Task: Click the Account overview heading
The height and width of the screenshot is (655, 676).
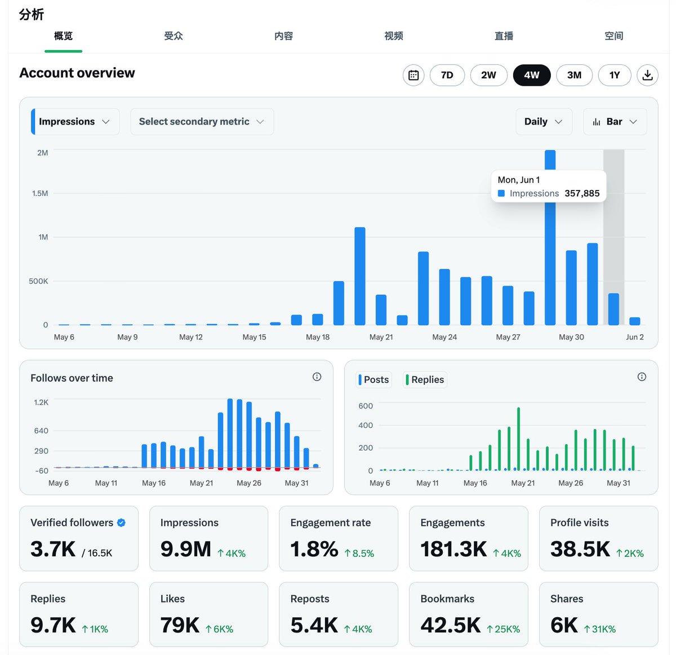Action: click(x=77, y=73)
